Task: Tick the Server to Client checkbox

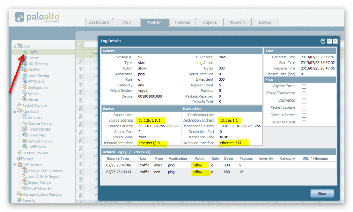Action: tap(304, 123)
